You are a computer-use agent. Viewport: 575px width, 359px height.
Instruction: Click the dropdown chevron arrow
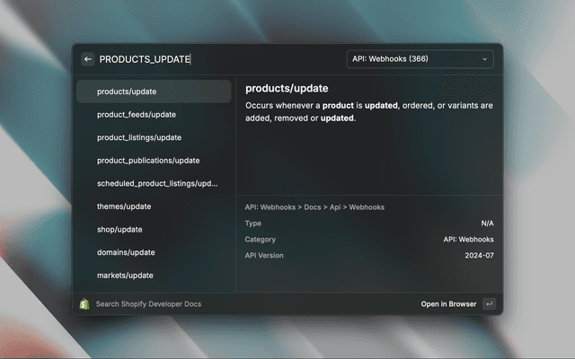click(x=485, y=59)
